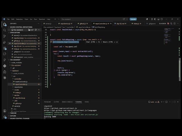Open terminal launch profile dropdown

164,102
